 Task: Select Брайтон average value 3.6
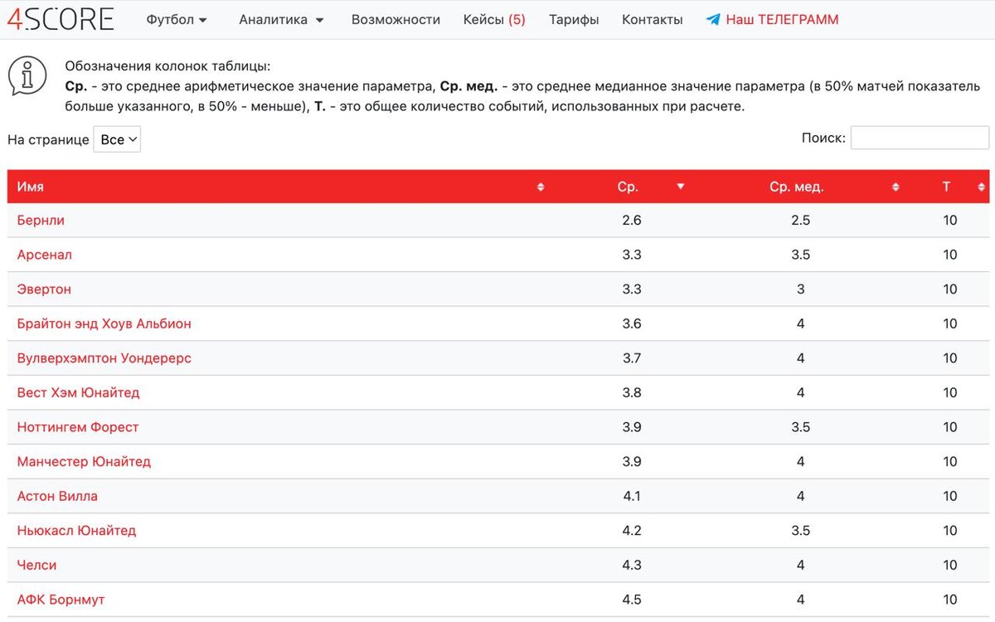click(632, 323)
